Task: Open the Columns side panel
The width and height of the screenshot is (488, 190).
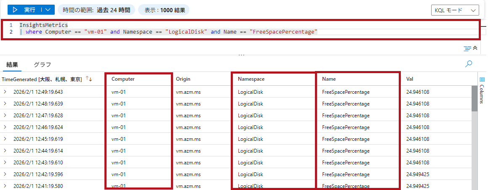Action: [x=482, y=88]
